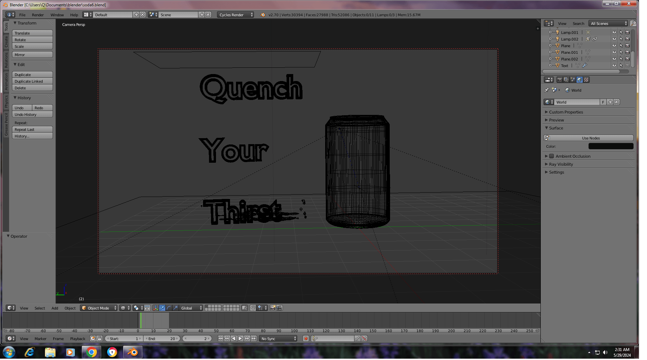Open the 3D view Select menu
This screenshot has height=360, width=647.
(40, 308)
